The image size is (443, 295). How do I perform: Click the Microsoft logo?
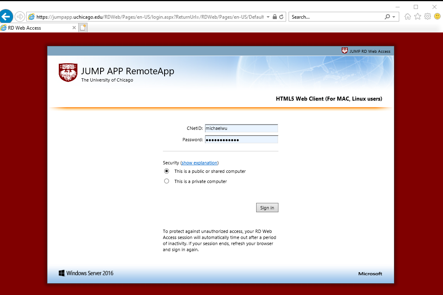(370, 273)
